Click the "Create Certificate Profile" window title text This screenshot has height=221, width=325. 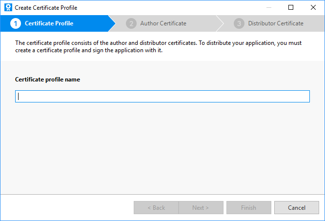tap(46, 7)
